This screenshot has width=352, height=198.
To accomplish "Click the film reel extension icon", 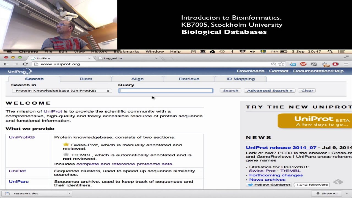I will click(x=314, y=64).
